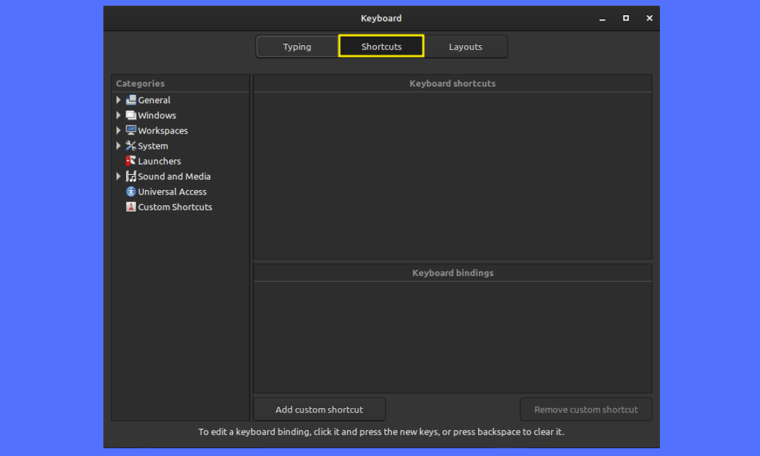
Task: Expand the Workspaces category
Action: 118,130
